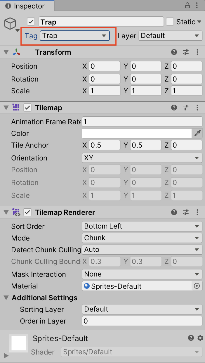Disable the Tilemap Renderer component checkbox
Image resolution: width=205 pixels, height=363 pixels.
pyautogui.click(x=27, y=212)
